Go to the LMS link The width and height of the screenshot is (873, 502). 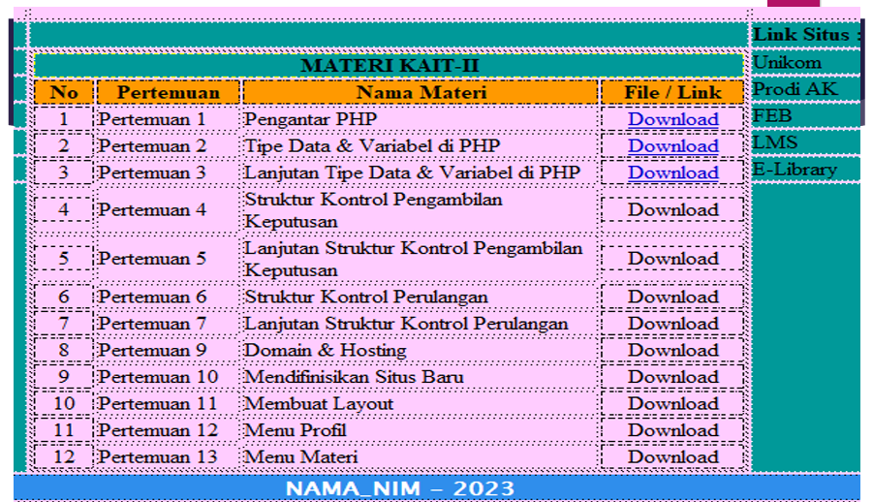coord(775,142)
